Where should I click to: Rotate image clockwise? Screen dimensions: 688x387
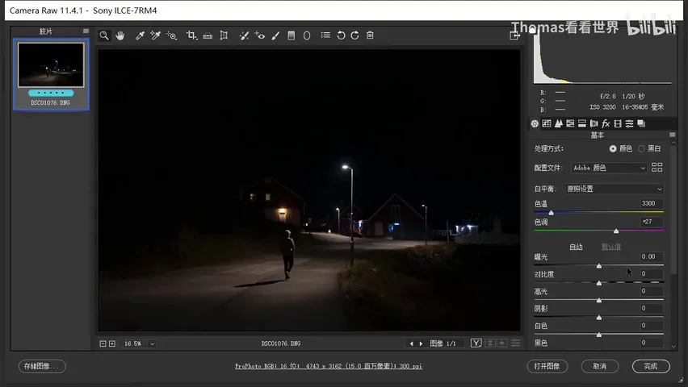(x=354, y=35)
